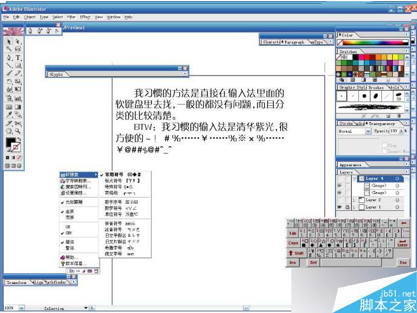Select the Pencil tool
Screen dimensions: 417x313
[x=18, y=73]
